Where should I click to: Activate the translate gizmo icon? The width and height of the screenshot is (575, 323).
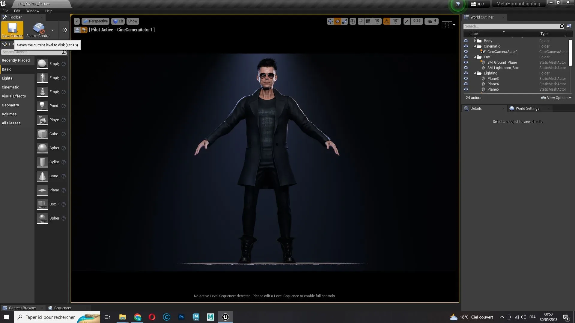pyautogui.click(x=330, y=21)
